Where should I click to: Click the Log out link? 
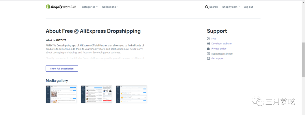249,7
